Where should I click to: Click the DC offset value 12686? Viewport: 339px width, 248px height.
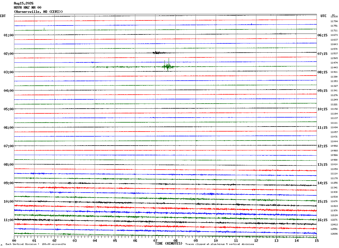click(334, 234)
